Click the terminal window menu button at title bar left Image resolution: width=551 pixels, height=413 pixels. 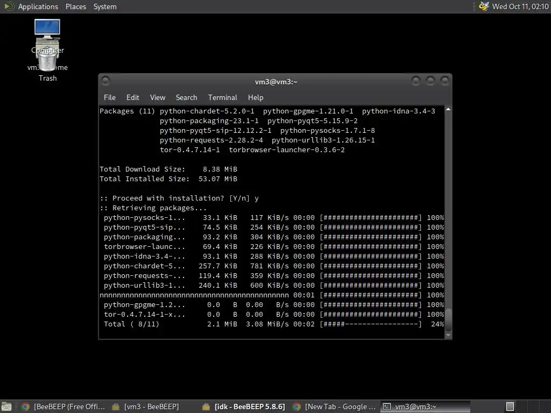coord(105,81)
